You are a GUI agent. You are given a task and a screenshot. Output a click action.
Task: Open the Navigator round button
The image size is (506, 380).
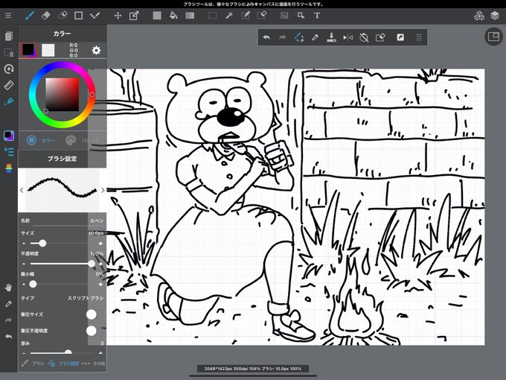pos(493,37)
